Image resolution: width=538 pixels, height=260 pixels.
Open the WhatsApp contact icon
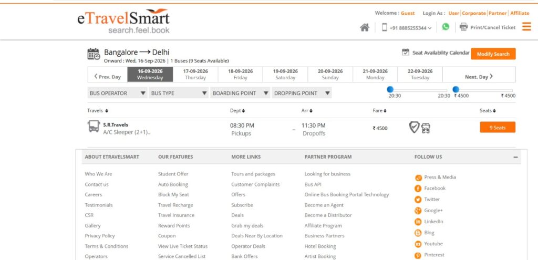[446, 27]
